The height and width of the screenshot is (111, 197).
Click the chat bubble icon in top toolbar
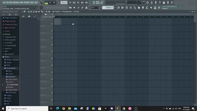[172, 2]
